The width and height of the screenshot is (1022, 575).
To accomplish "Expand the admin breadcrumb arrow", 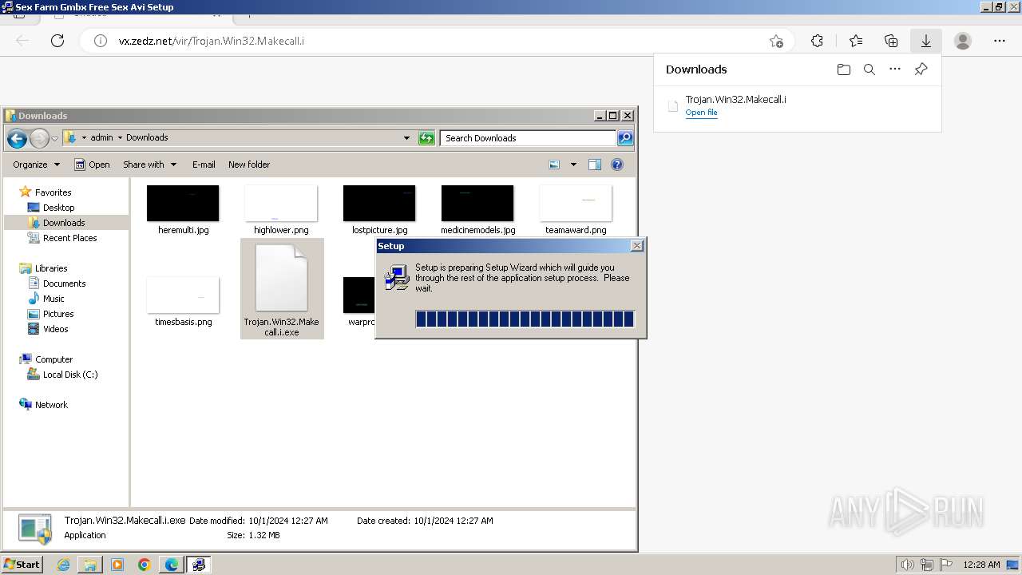I will click(x=120, y=137).
